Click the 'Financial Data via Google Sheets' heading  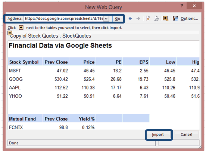(60, 46)
